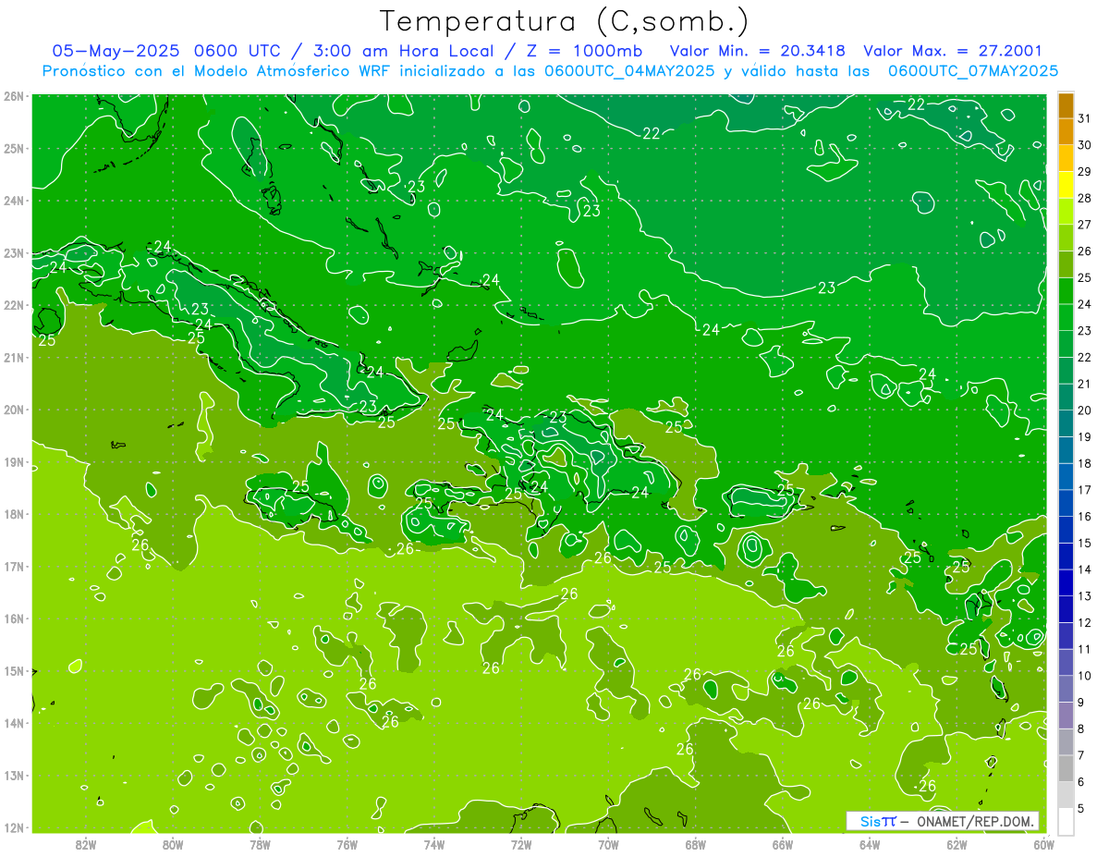Click the colorbar legend value 19
This screenshot has width=1109, height=857.
1084,436
